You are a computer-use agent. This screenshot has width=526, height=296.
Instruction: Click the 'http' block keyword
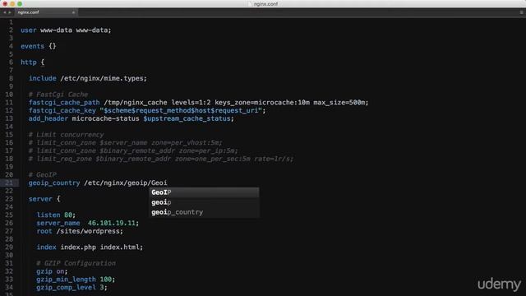[29, 62]
